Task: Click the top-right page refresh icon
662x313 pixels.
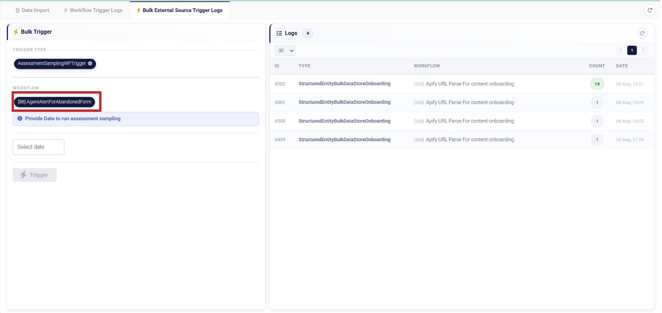Action: click(650, 10)
